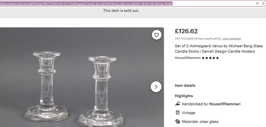Select the Etsy URL in the address bar

[86, 4]
